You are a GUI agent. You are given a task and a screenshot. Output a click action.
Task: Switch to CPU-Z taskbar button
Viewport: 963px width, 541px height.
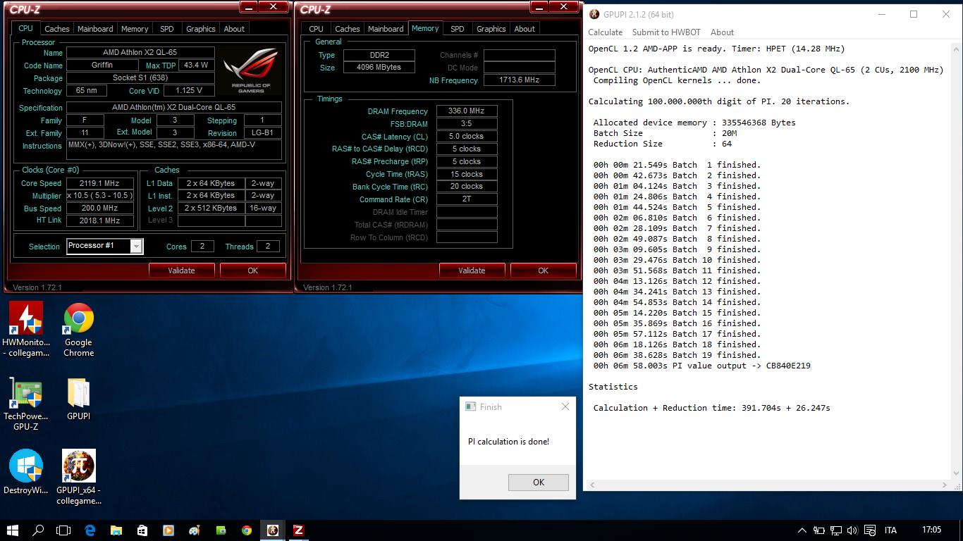pos(298,530)
